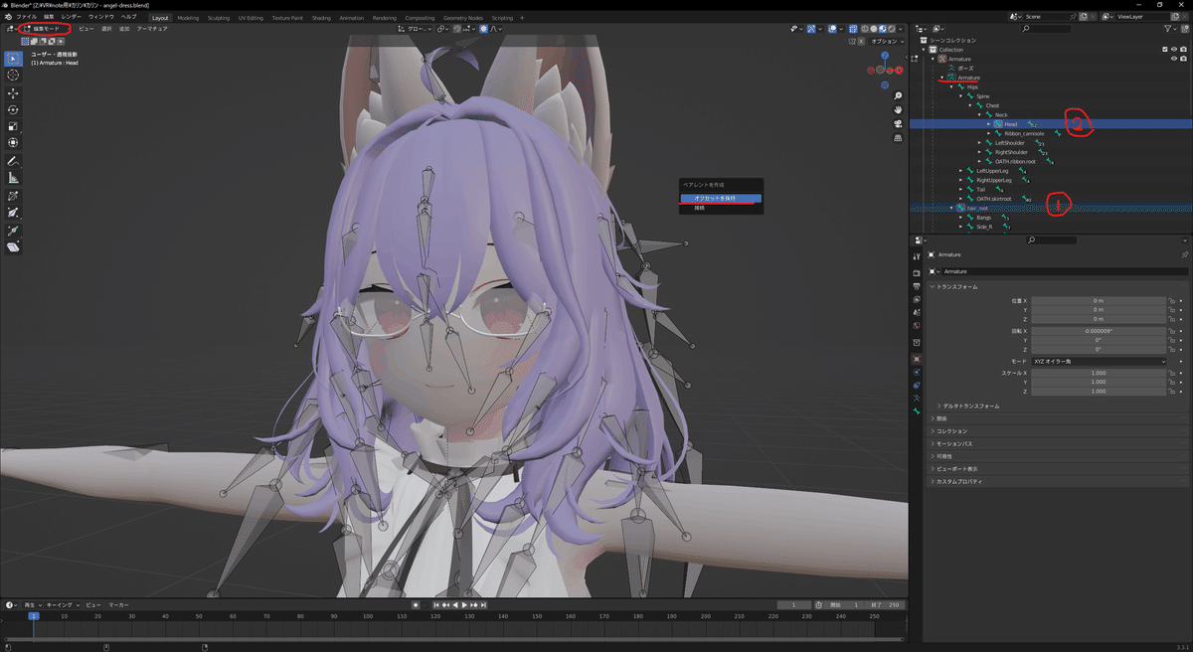Viewport: 1193px width, 652px height.
Task: Toggle camera view gizmo icon
Action: 898,123
